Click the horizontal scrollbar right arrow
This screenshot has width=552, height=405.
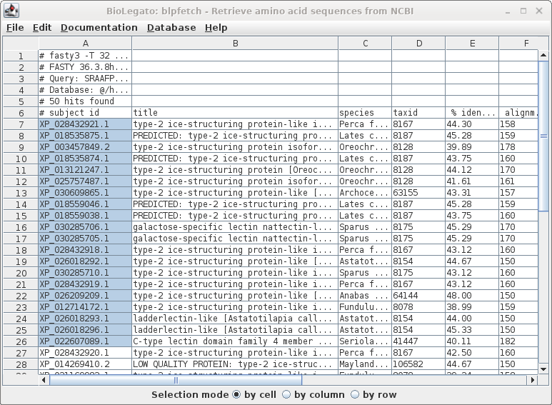(533, 380)
